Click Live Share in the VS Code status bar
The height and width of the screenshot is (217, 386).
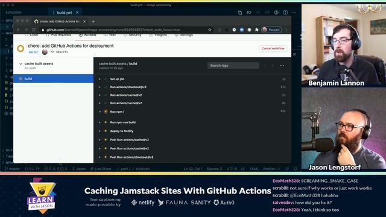coord(101,169)
